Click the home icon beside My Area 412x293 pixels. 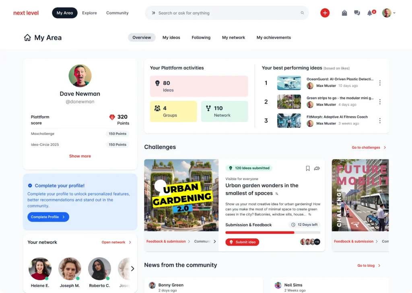point(27,37)
